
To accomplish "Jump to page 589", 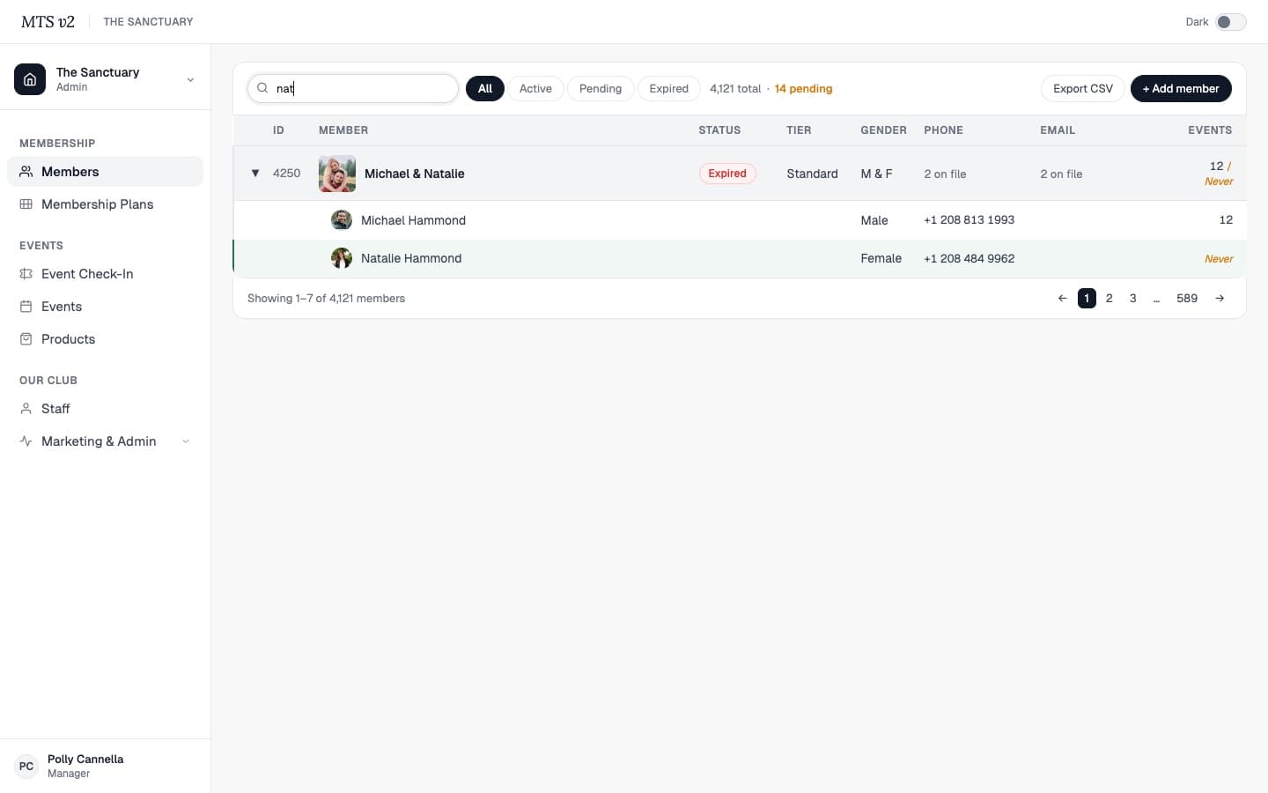I will [1187, 299].
